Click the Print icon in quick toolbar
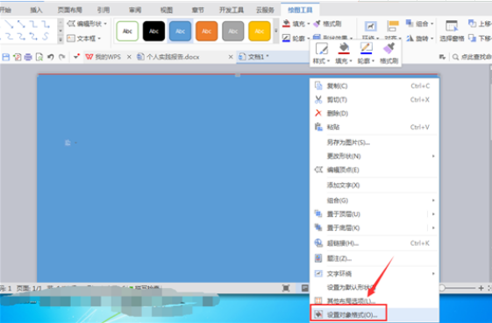Screen dimensions: 492x323 point(28,57)
